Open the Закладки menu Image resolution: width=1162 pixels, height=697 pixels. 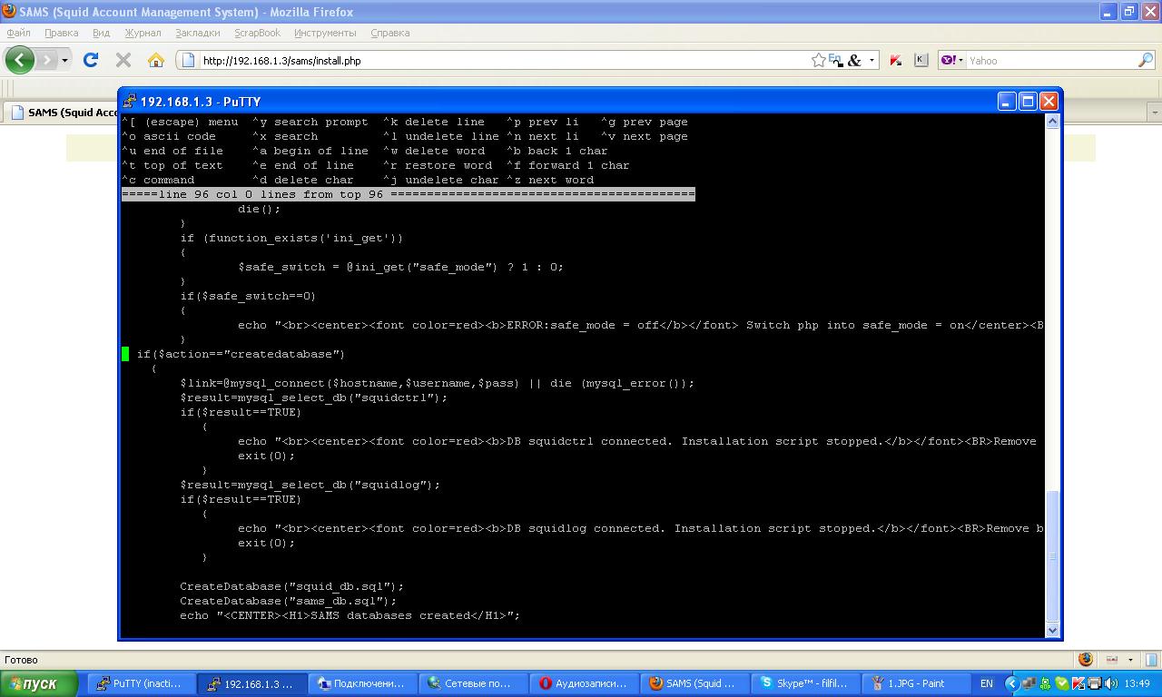coord(198,33)
